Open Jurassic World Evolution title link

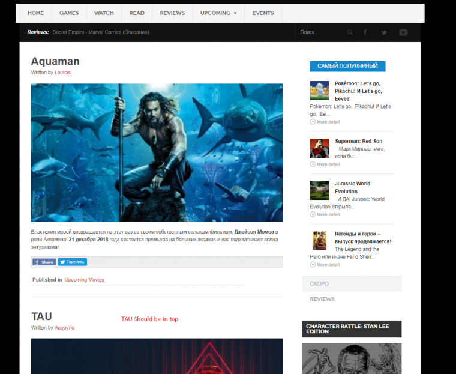tap(352, 187)
